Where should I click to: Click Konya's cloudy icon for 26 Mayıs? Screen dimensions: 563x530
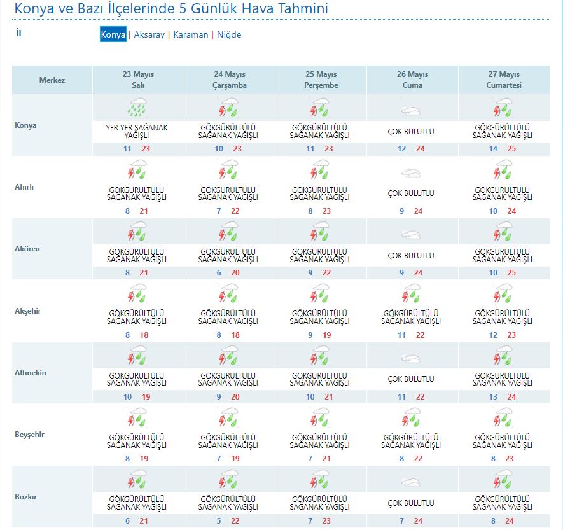pos(412,111)
